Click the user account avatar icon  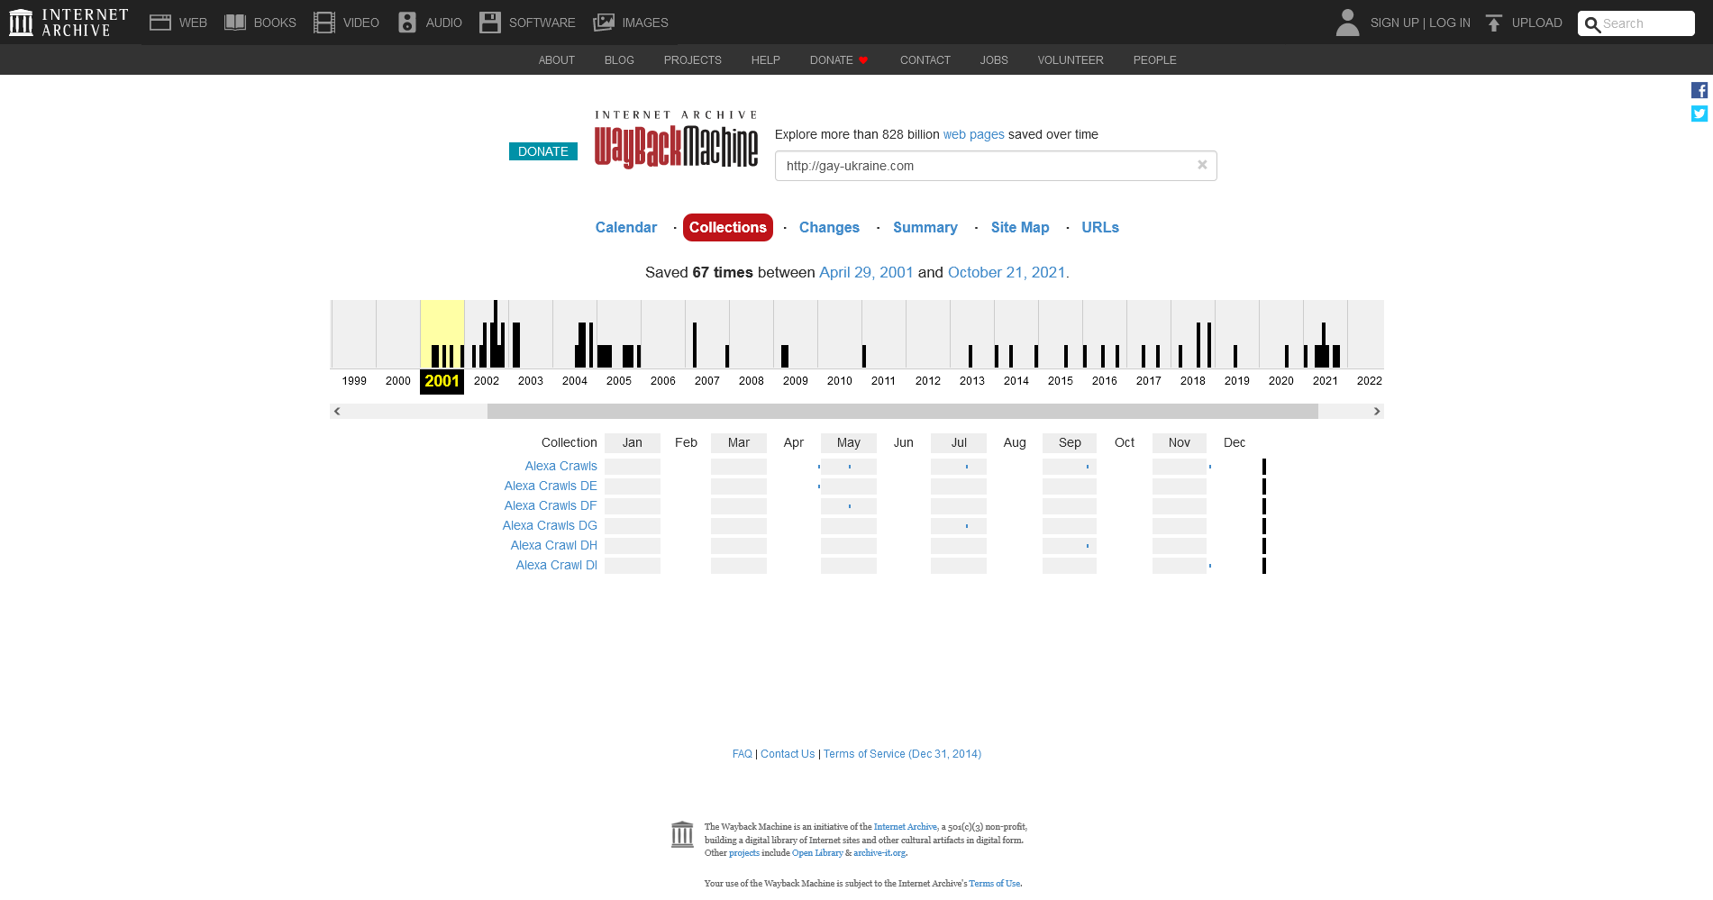[x=1347, y=23]
